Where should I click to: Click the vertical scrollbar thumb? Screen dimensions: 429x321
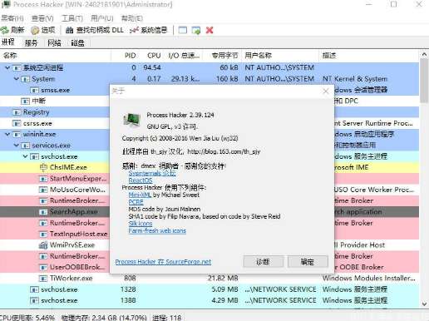pos(424,81)
